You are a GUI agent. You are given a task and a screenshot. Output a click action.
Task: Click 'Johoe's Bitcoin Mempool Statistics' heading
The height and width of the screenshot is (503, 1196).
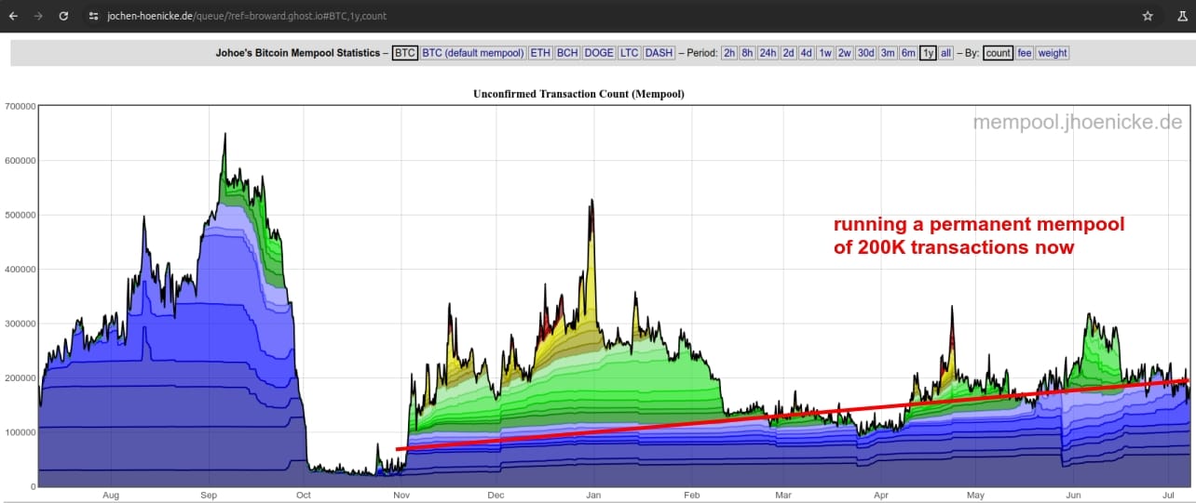(x=298, y=53)
